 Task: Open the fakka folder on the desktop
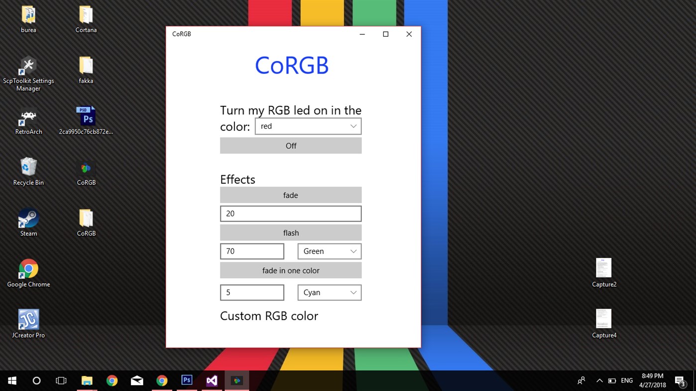pos(86,67)
